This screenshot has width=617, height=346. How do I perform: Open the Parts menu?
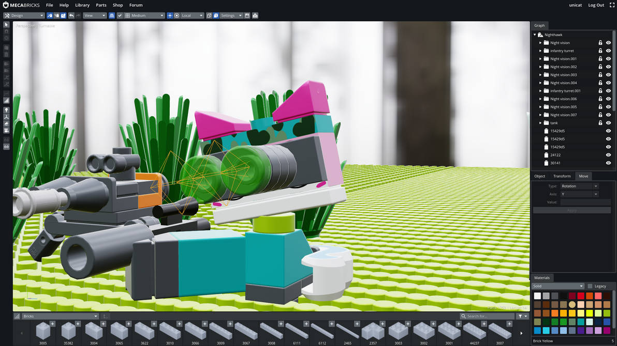[x=101, y=5]
